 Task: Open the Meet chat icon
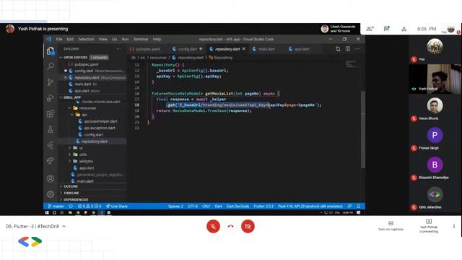[387, 29]
